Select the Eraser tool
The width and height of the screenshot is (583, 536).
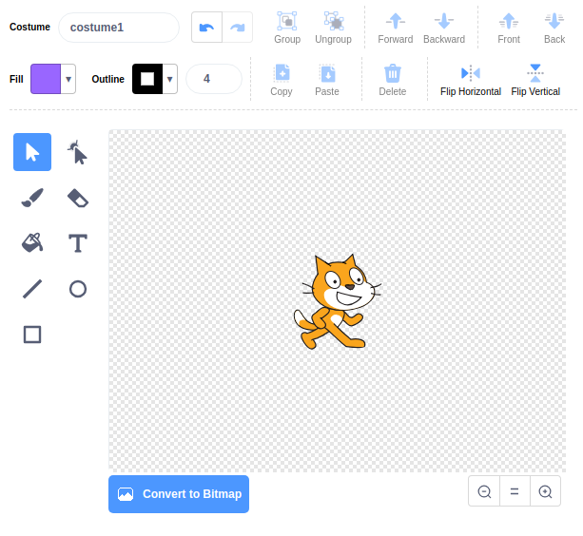77,198
